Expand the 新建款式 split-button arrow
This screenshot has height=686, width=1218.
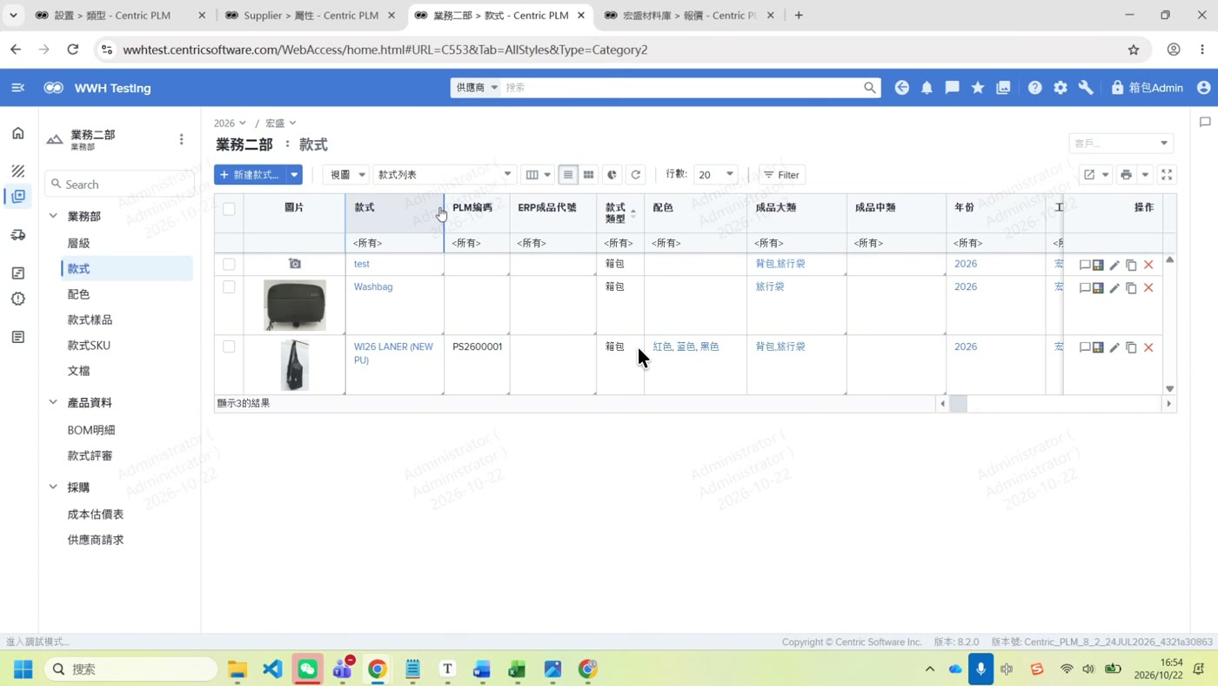pos(294,175)
